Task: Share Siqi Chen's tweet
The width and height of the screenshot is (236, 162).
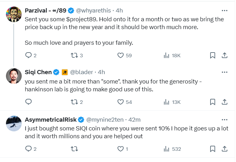Action: click(x=225, y=102)
